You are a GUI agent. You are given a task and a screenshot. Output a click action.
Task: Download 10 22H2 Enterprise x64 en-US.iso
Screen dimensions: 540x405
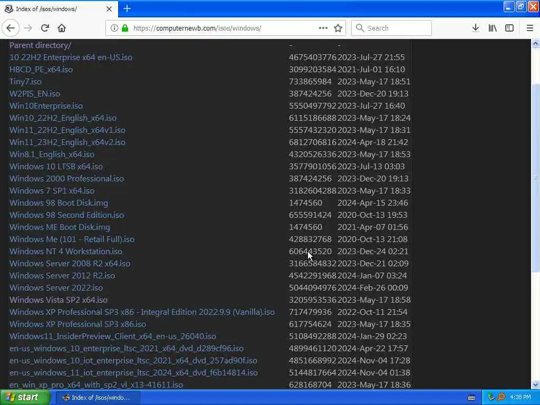[x=71, y=57]
